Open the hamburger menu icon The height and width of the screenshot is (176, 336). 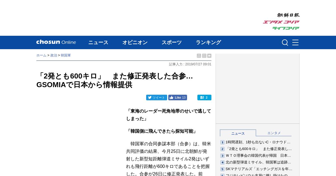click(x=295, y=42)
